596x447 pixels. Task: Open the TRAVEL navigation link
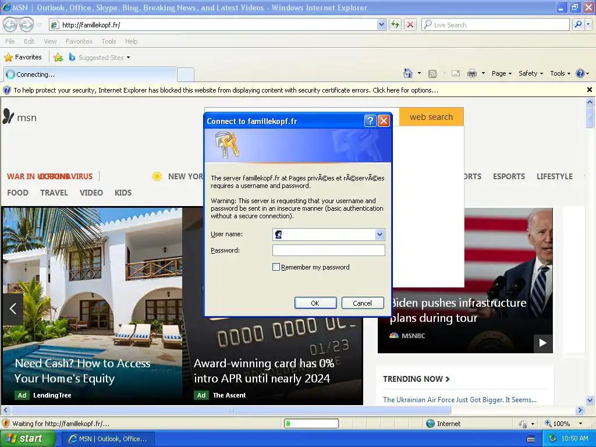(54, 193)
